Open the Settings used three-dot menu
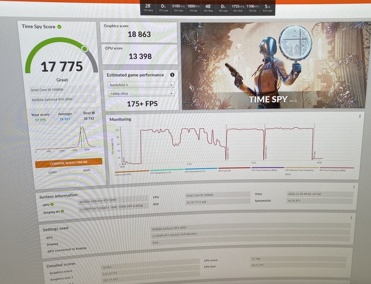The width and height of the screenshot is (371, 284). pyautogui.click(x=352, y=218)
